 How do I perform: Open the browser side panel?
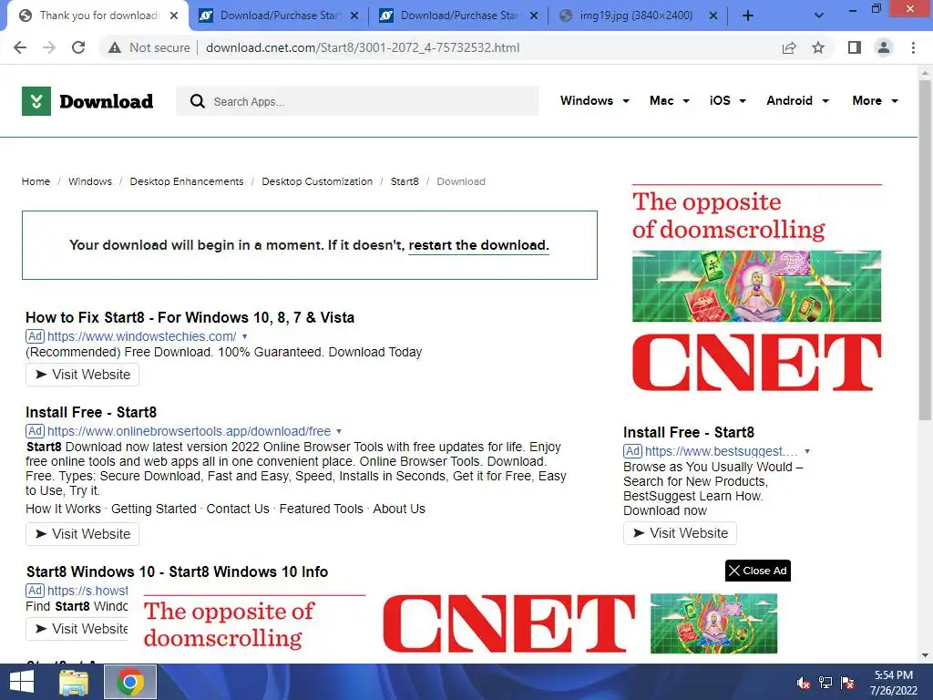pos(855,47)
